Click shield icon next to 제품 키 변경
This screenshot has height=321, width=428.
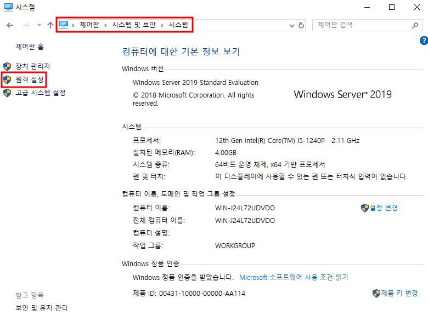pos(376,294)
